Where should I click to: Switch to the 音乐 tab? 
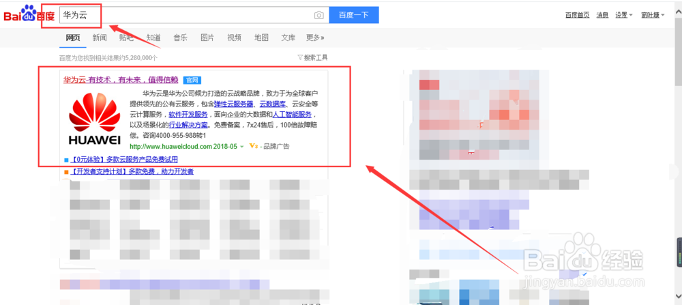pos(181,38)
